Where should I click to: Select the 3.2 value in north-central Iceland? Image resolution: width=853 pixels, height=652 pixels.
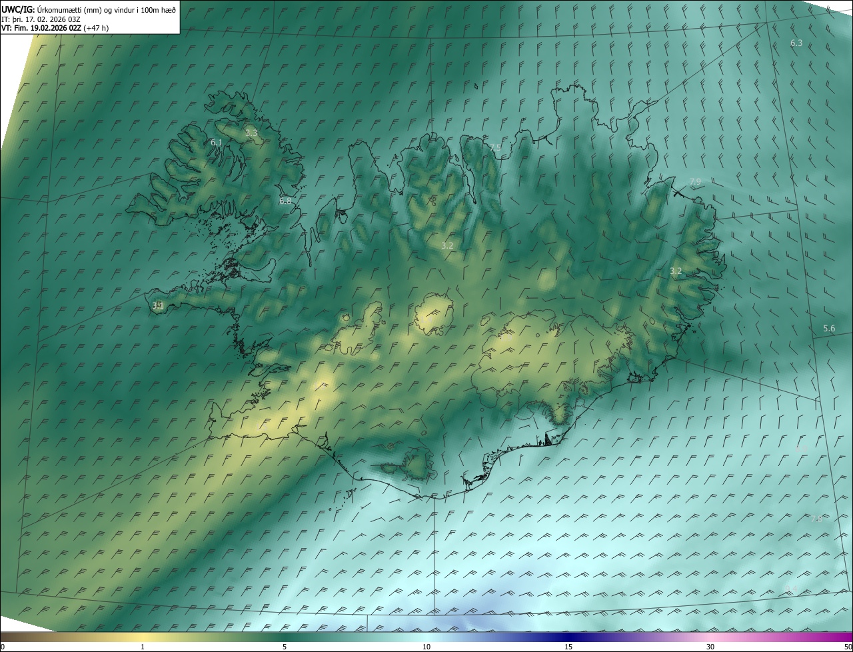pyautogui.click(x=447, y=245)
